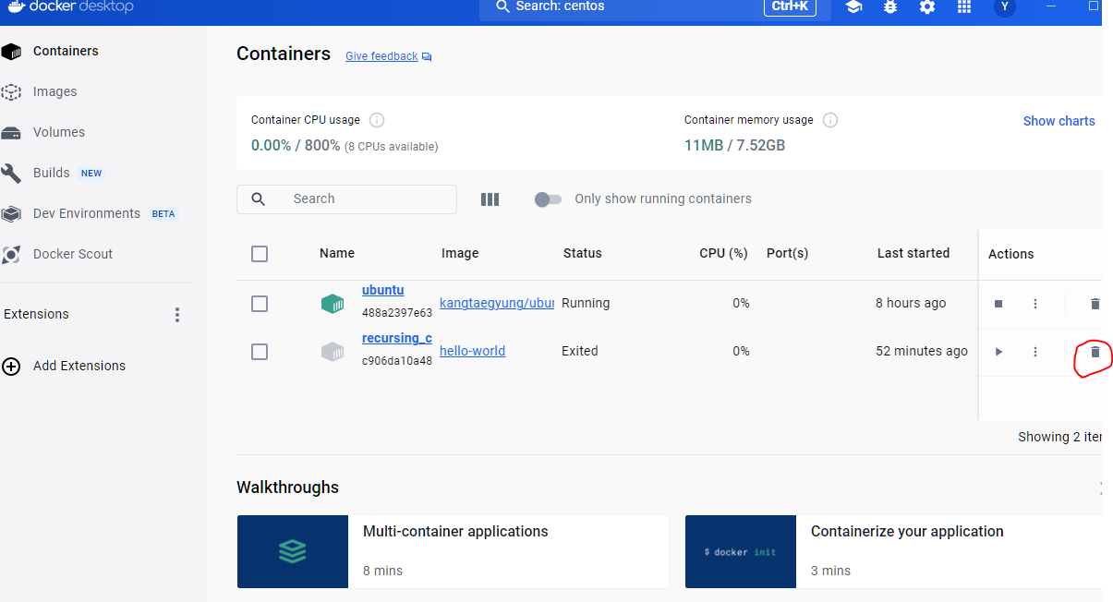This screenshot has height=602, width=1113.
Task: Click the Add Extensions plus icon
Action: 11,367
